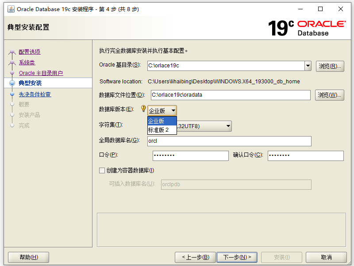Open 先决条件检查 step link

pyautogui.click(x=35, y=94)
